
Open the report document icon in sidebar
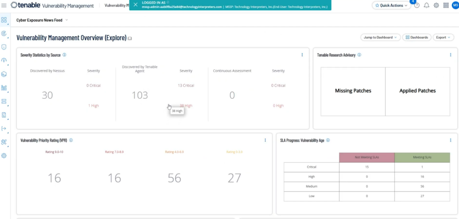pyautogui.click(x=4, y=115)
